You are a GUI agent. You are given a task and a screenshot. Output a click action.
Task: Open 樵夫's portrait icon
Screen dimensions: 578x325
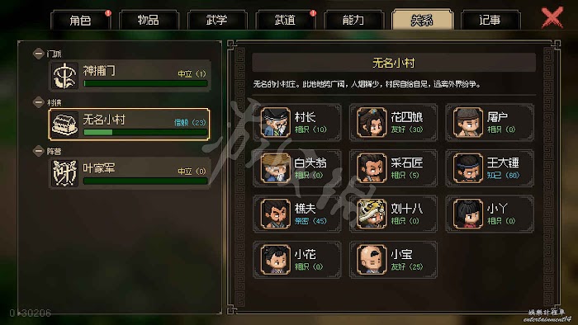275,214
